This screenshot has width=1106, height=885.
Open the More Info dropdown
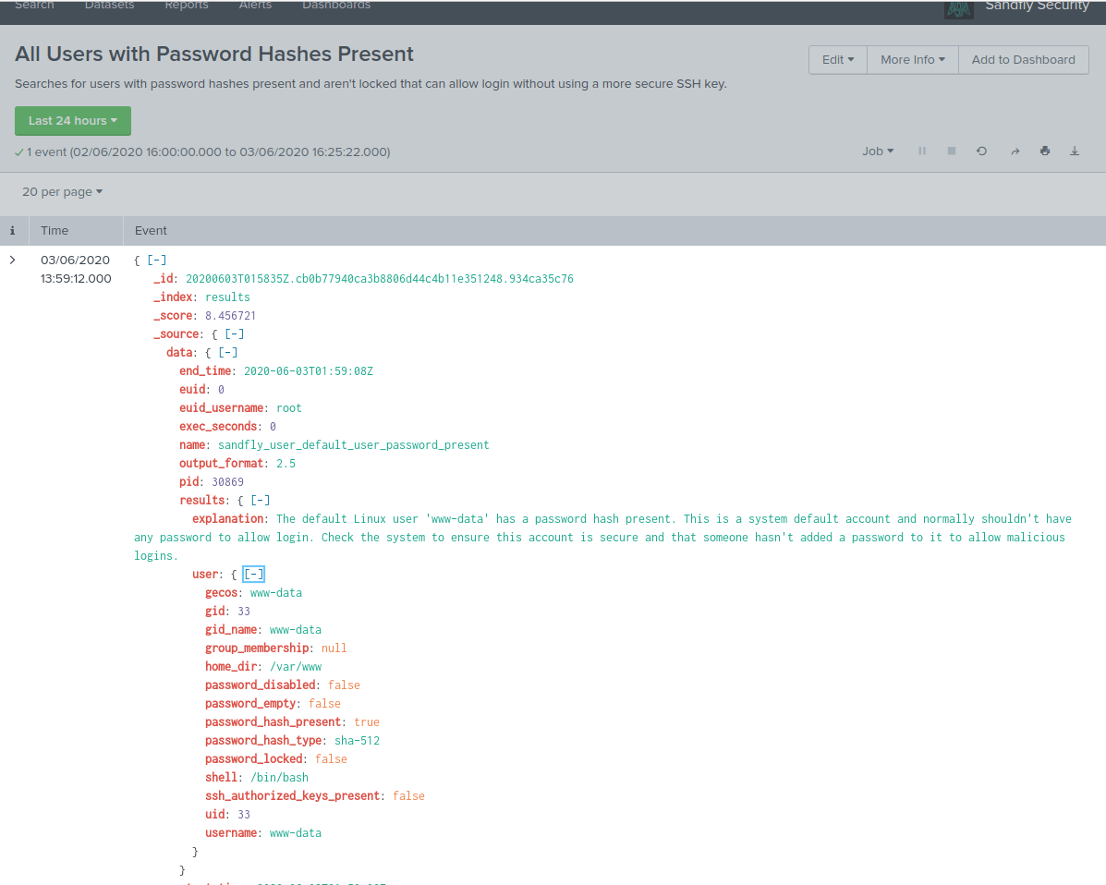click(913, 60)
